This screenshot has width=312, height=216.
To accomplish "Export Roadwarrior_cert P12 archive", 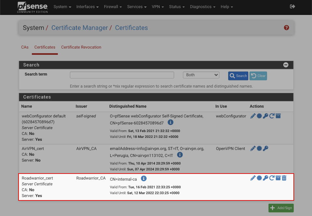I will (278, 178).
